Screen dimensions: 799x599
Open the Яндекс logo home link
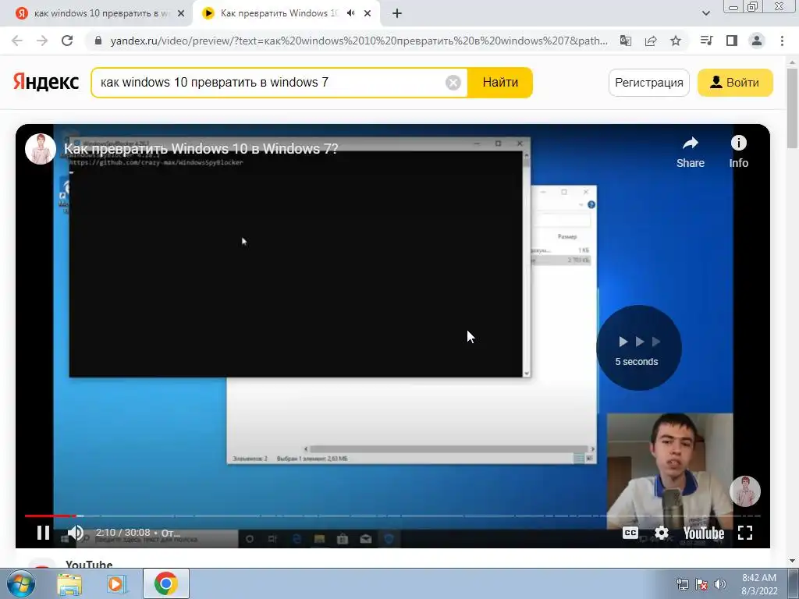(46, 81)
